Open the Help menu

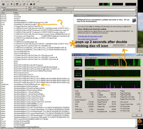(38, 1)
